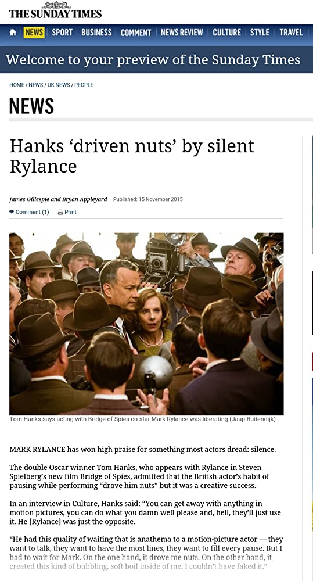Open the TRAVEL section
Viewport: 313px width, 581px height.
point(291,33)
